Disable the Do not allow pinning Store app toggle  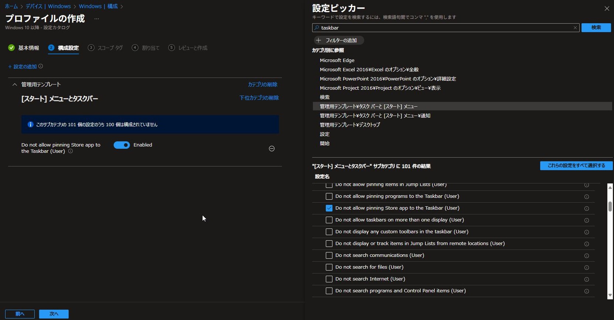(x=122, y=145)
